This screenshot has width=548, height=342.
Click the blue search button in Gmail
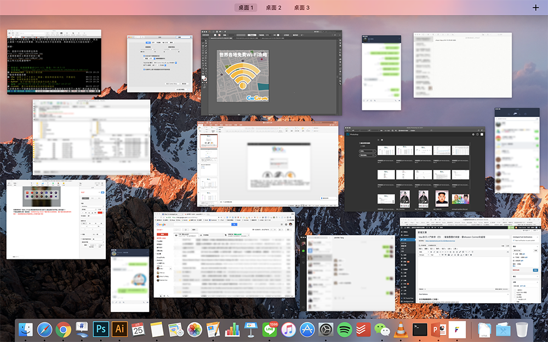tap(235, 224)
